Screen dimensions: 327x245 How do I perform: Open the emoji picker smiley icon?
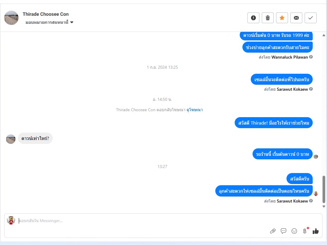tap(294, 231)
